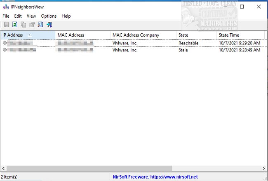Click the Save Selected Items toolbar icon
The image size is (268, 181).
[7, 25]
